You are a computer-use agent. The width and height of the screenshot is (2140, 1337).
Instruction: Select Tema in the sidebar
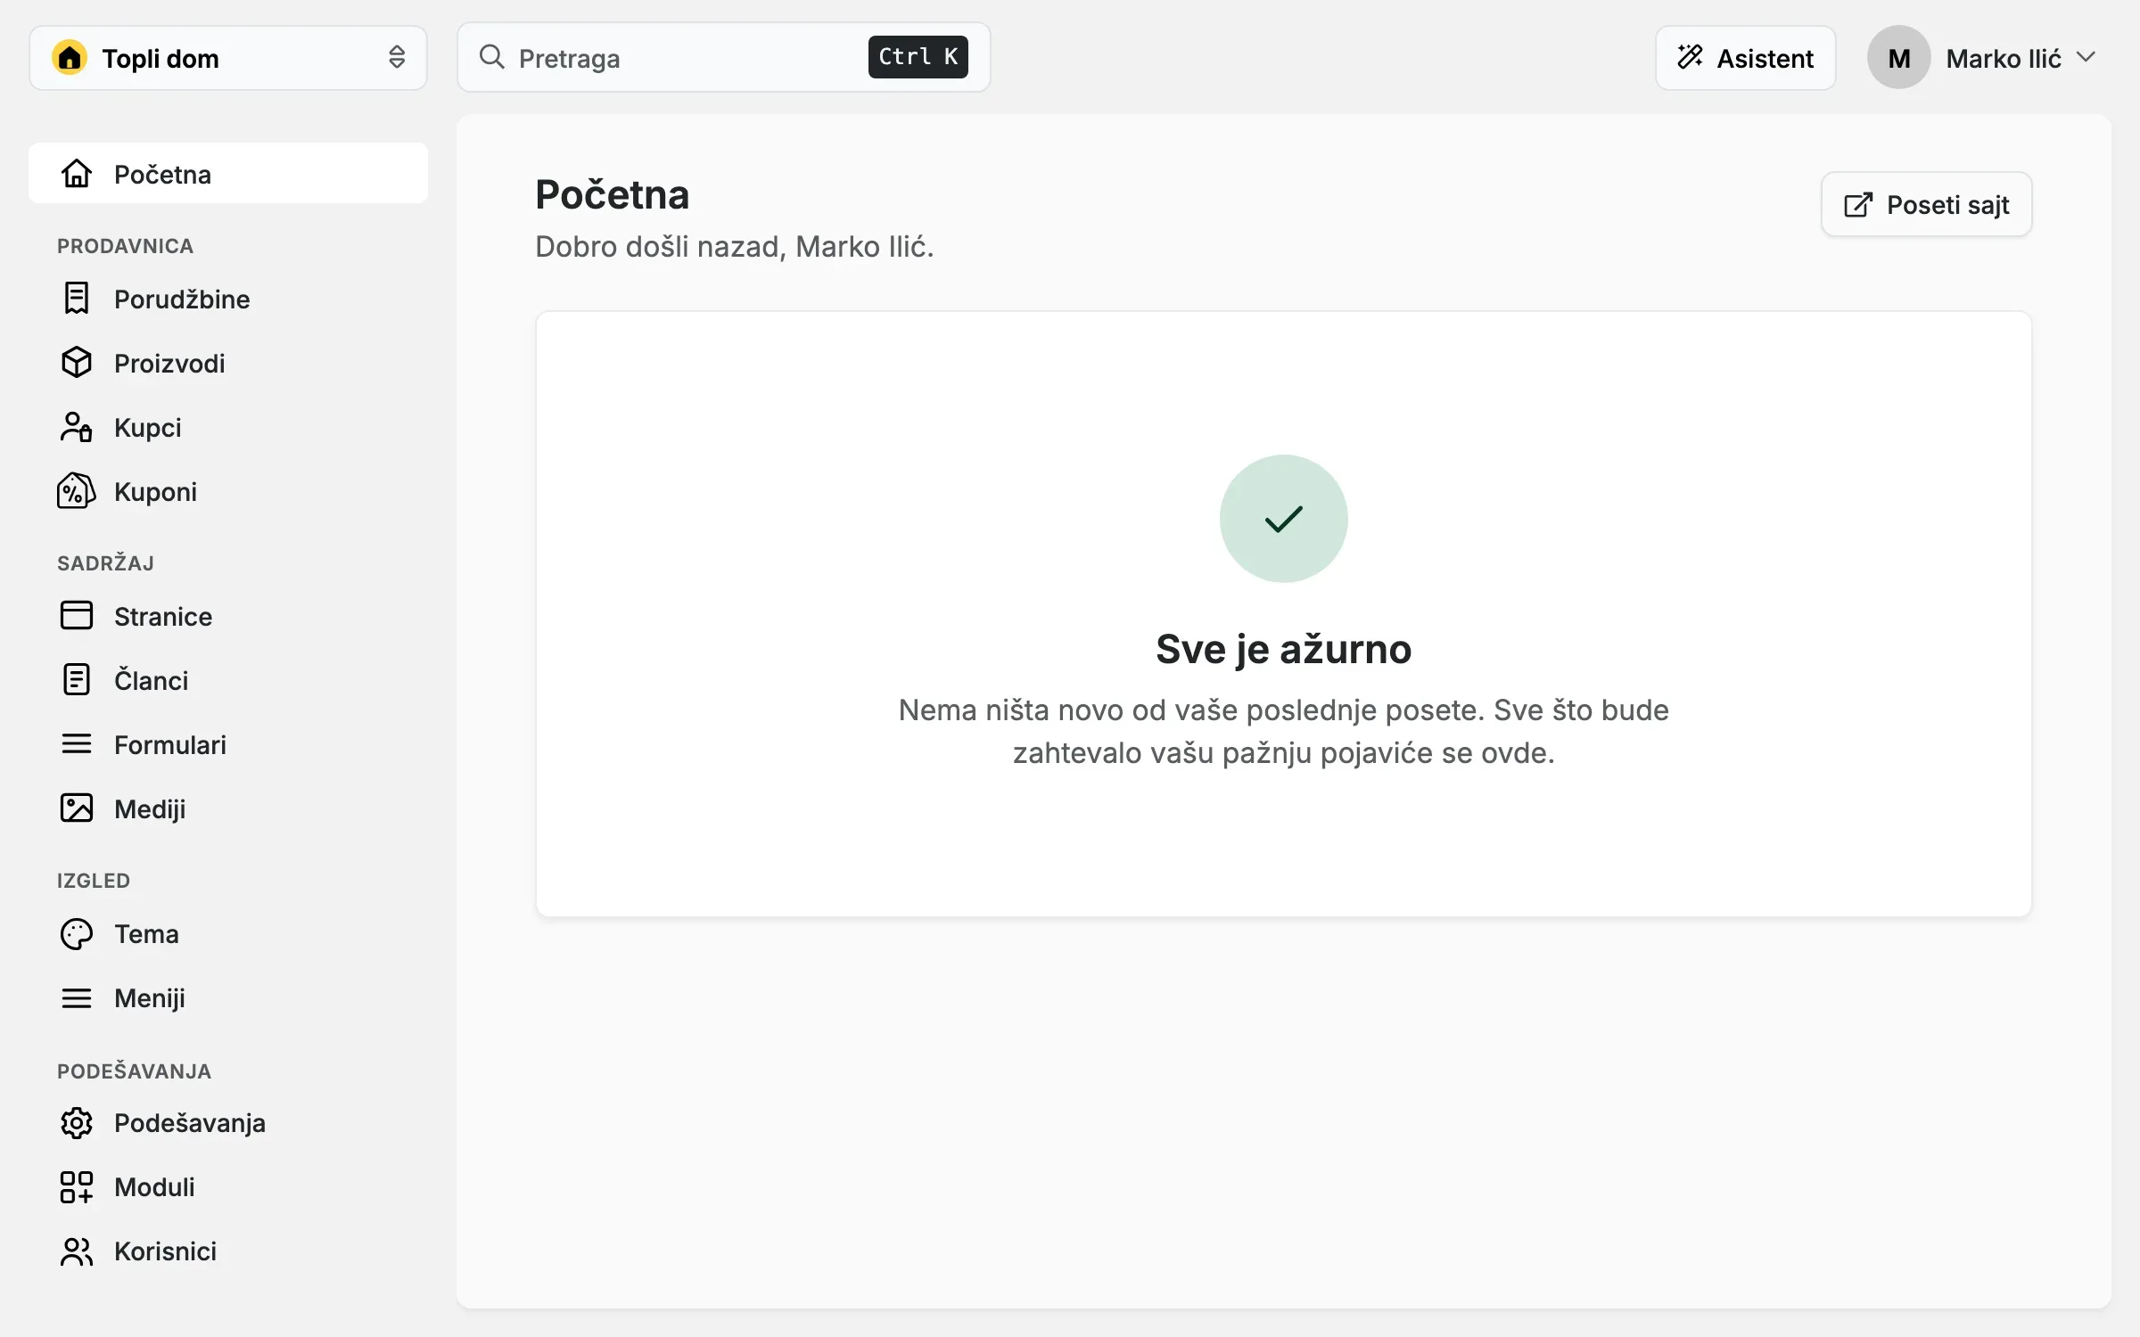(228, 933)
